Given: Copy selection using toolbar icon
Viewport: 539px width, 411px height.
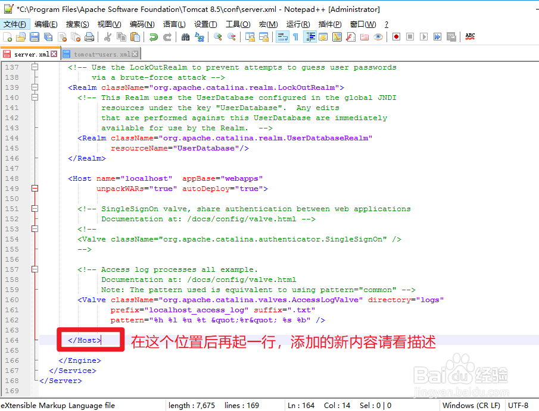Looking at the screenshot, I should point(121,37).
